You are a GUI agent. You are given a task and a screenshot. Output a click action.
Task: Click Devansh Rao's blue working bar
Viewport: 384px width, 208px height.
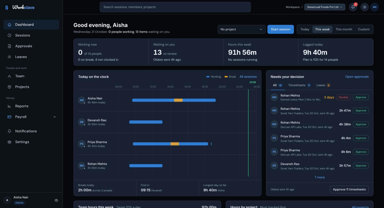point(146,122)
